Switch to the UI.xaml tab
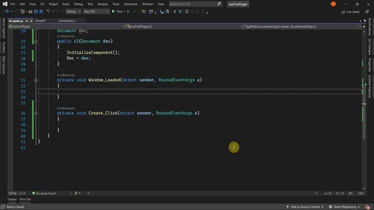Screen dimensions: 374x210 [40, 21]
